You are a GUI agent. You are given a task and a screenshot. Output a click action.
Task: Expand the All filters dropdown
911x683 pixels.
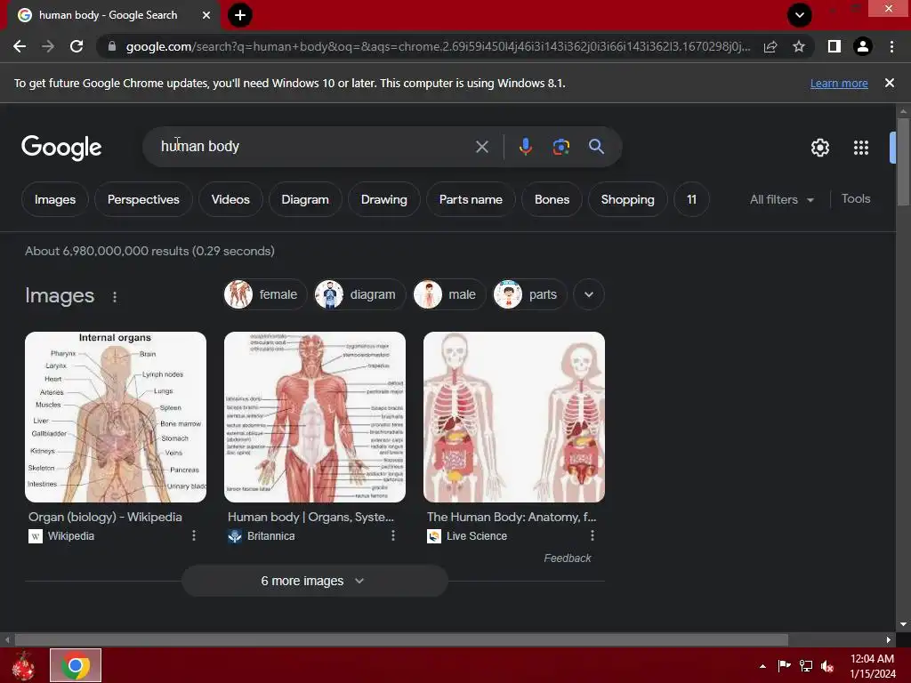click(x=781, y=199)
